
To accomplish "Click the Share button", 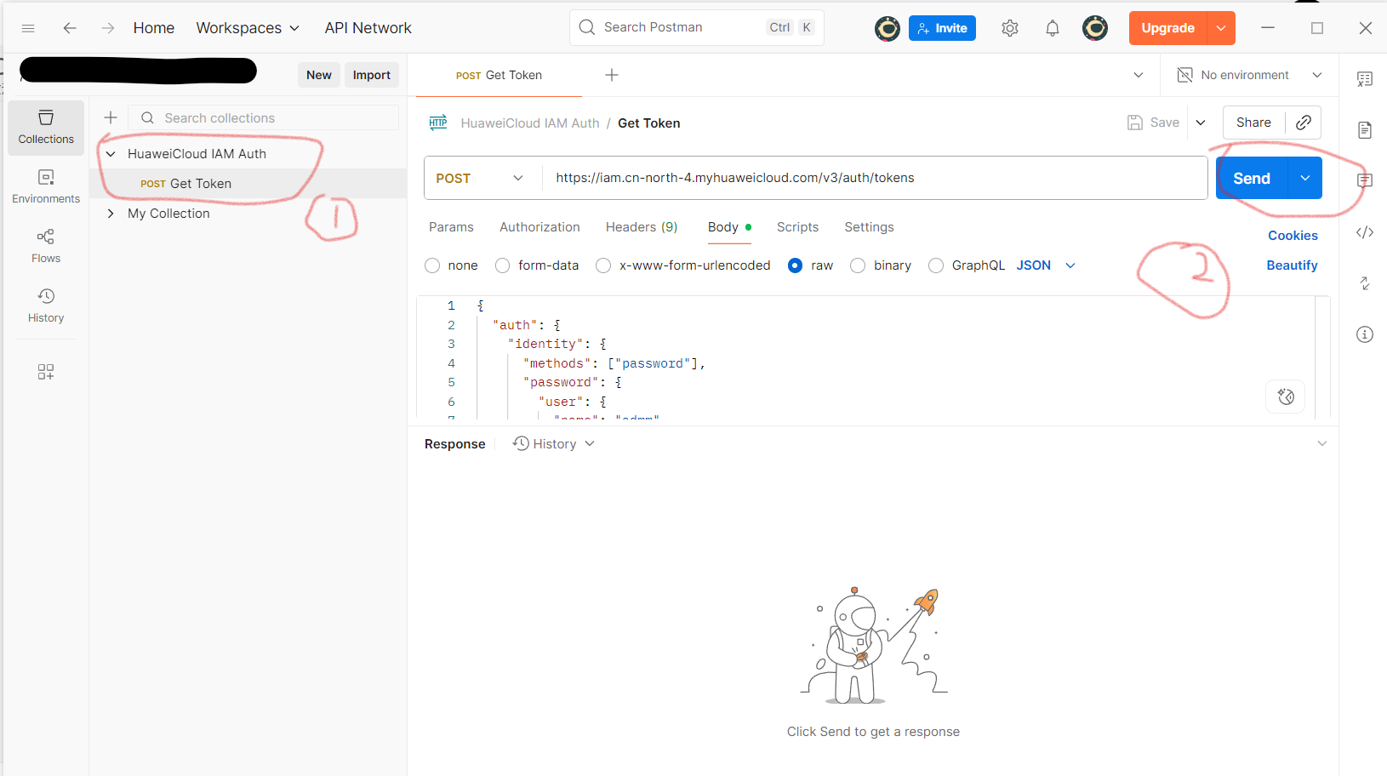I will click(1253, 123).
